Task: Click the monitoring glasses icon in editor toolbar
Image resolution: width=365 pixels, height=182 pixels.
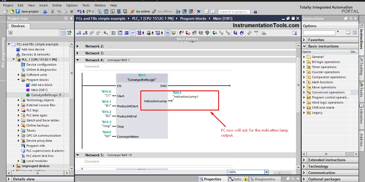Action: pyautogui.click(x=256, y=33)
